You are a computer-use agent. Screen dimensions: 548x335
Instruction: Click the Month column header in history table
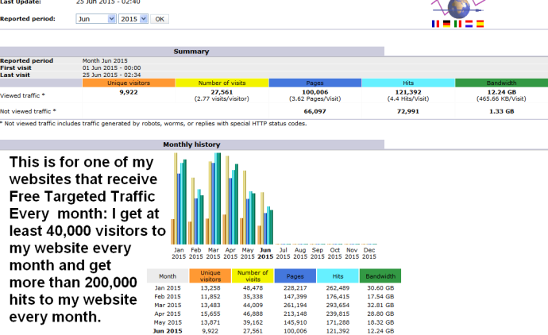[168, 276]
